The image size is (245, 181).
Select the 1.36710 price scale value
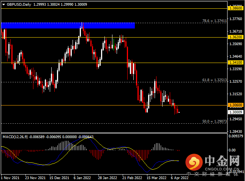(x=236, y=31)
